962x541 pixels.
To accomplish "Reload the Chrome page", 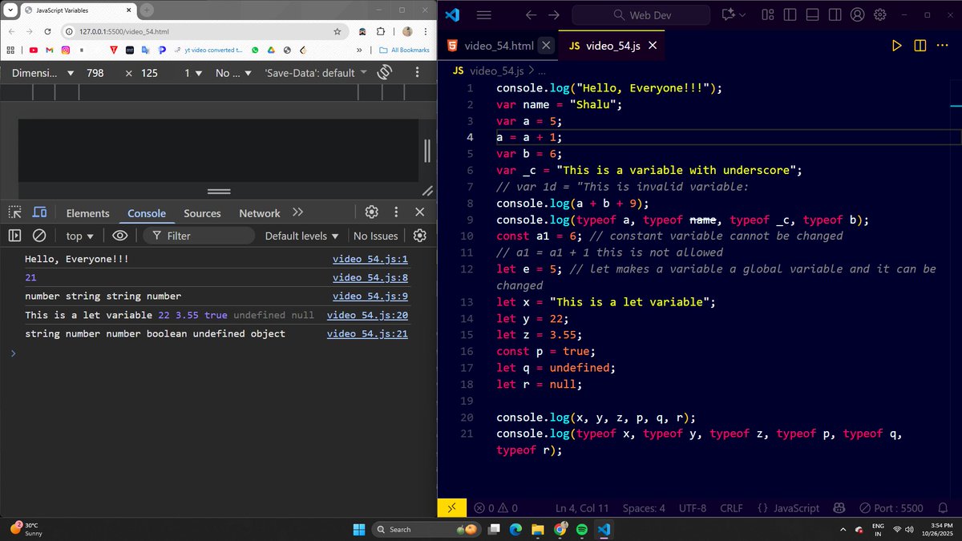I will pyautogui.click(x=48, y=31).
